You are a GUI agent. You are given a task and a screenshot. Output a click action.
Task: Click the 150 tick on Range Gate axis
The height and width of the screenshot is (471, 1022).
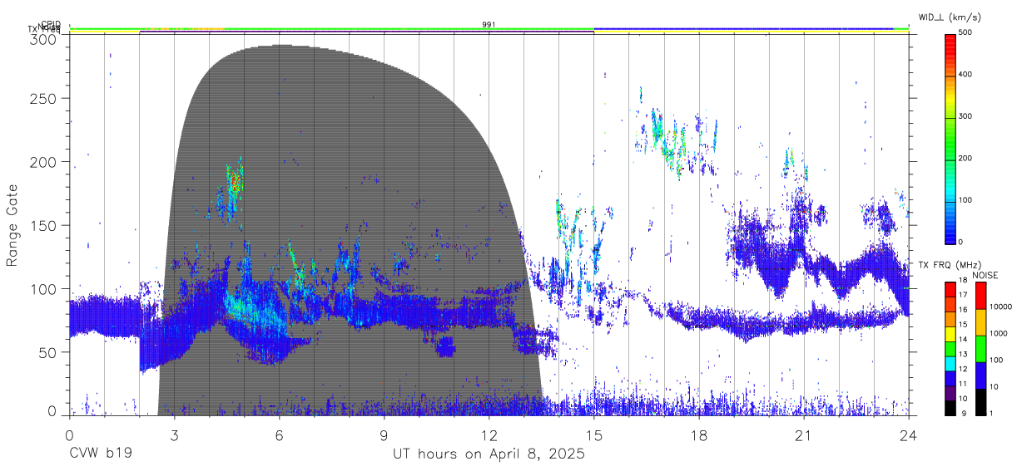pyautogui.click(x=45, y=225)
